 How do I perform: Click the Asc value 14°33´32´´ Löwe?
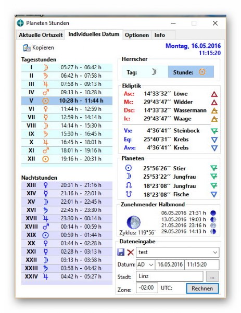[x=166, y=94]
